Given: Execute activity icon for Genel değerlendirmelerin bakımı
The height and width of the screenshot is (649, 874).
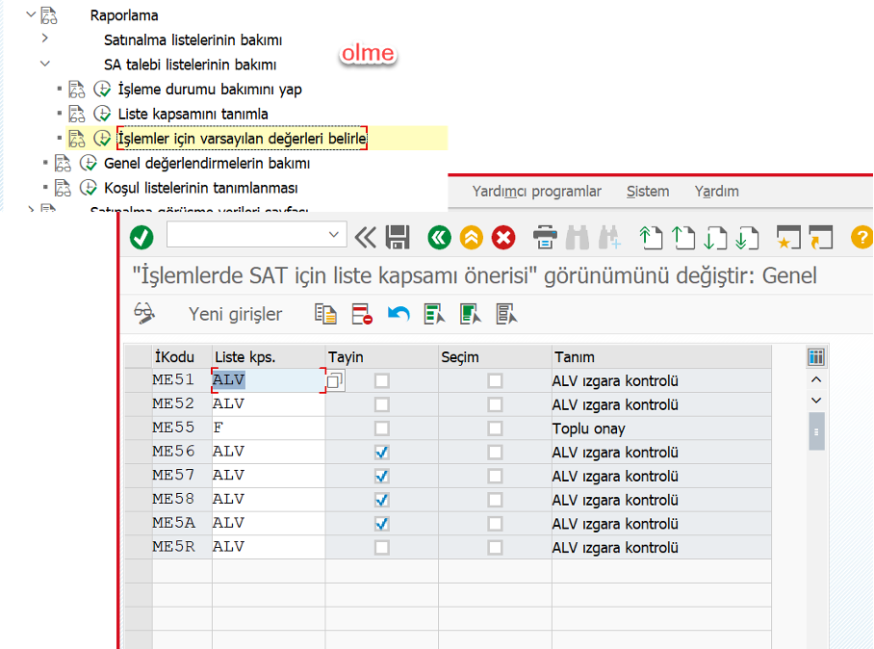Looking at the screenshot, I should click(88, 164).
